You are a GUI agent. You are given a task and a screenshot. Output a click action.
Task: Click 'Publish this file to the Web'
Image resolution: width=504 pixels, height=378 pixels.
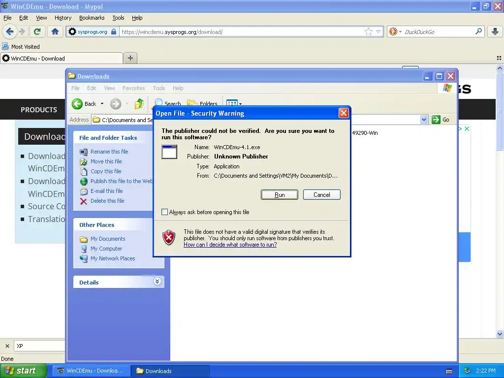point(122,181)
